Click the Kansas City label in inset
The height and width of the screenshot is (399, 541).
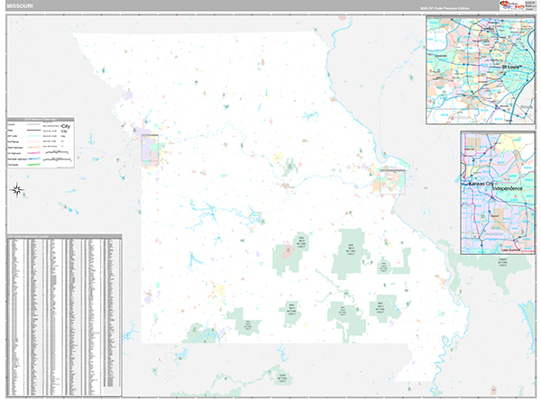coord(479,184)
